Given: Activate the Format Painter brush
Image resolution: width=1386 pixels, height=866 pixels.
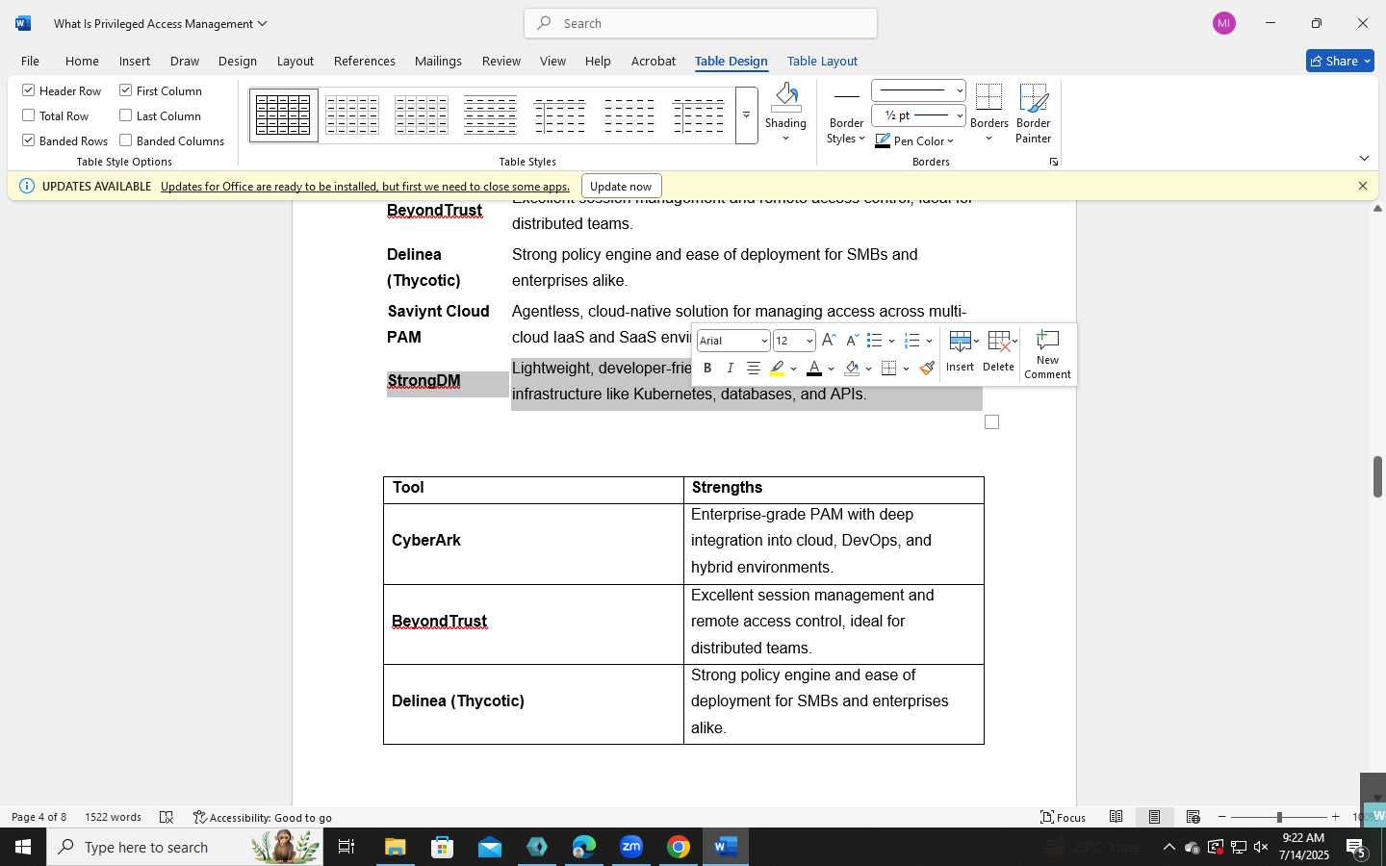Looking at the screenshot, I should click(x=927, y=369).
